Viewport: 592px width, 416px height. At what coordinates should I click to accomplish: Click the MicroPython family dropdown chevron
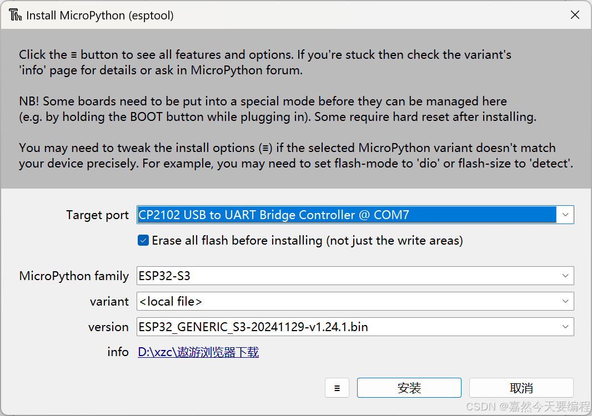point(565,276)
